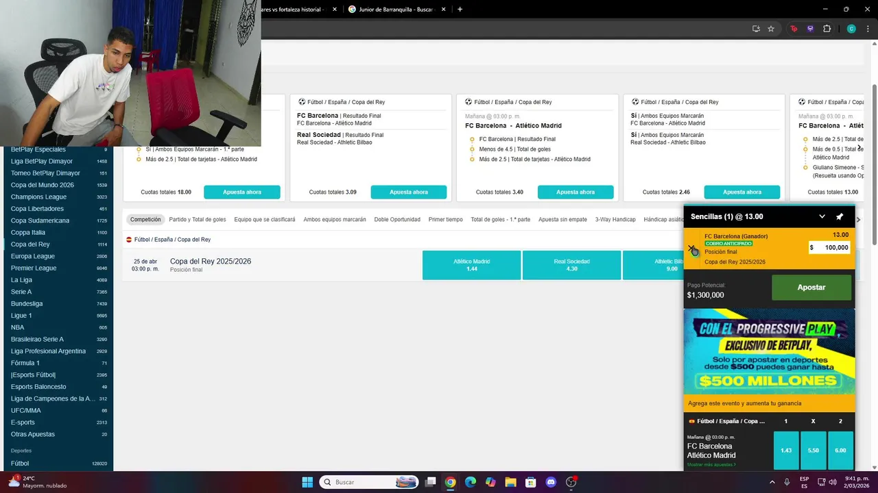Click Fútbol / España / Copa del Rey breadcrumb
878x493 pixels.
coord(172,240)
